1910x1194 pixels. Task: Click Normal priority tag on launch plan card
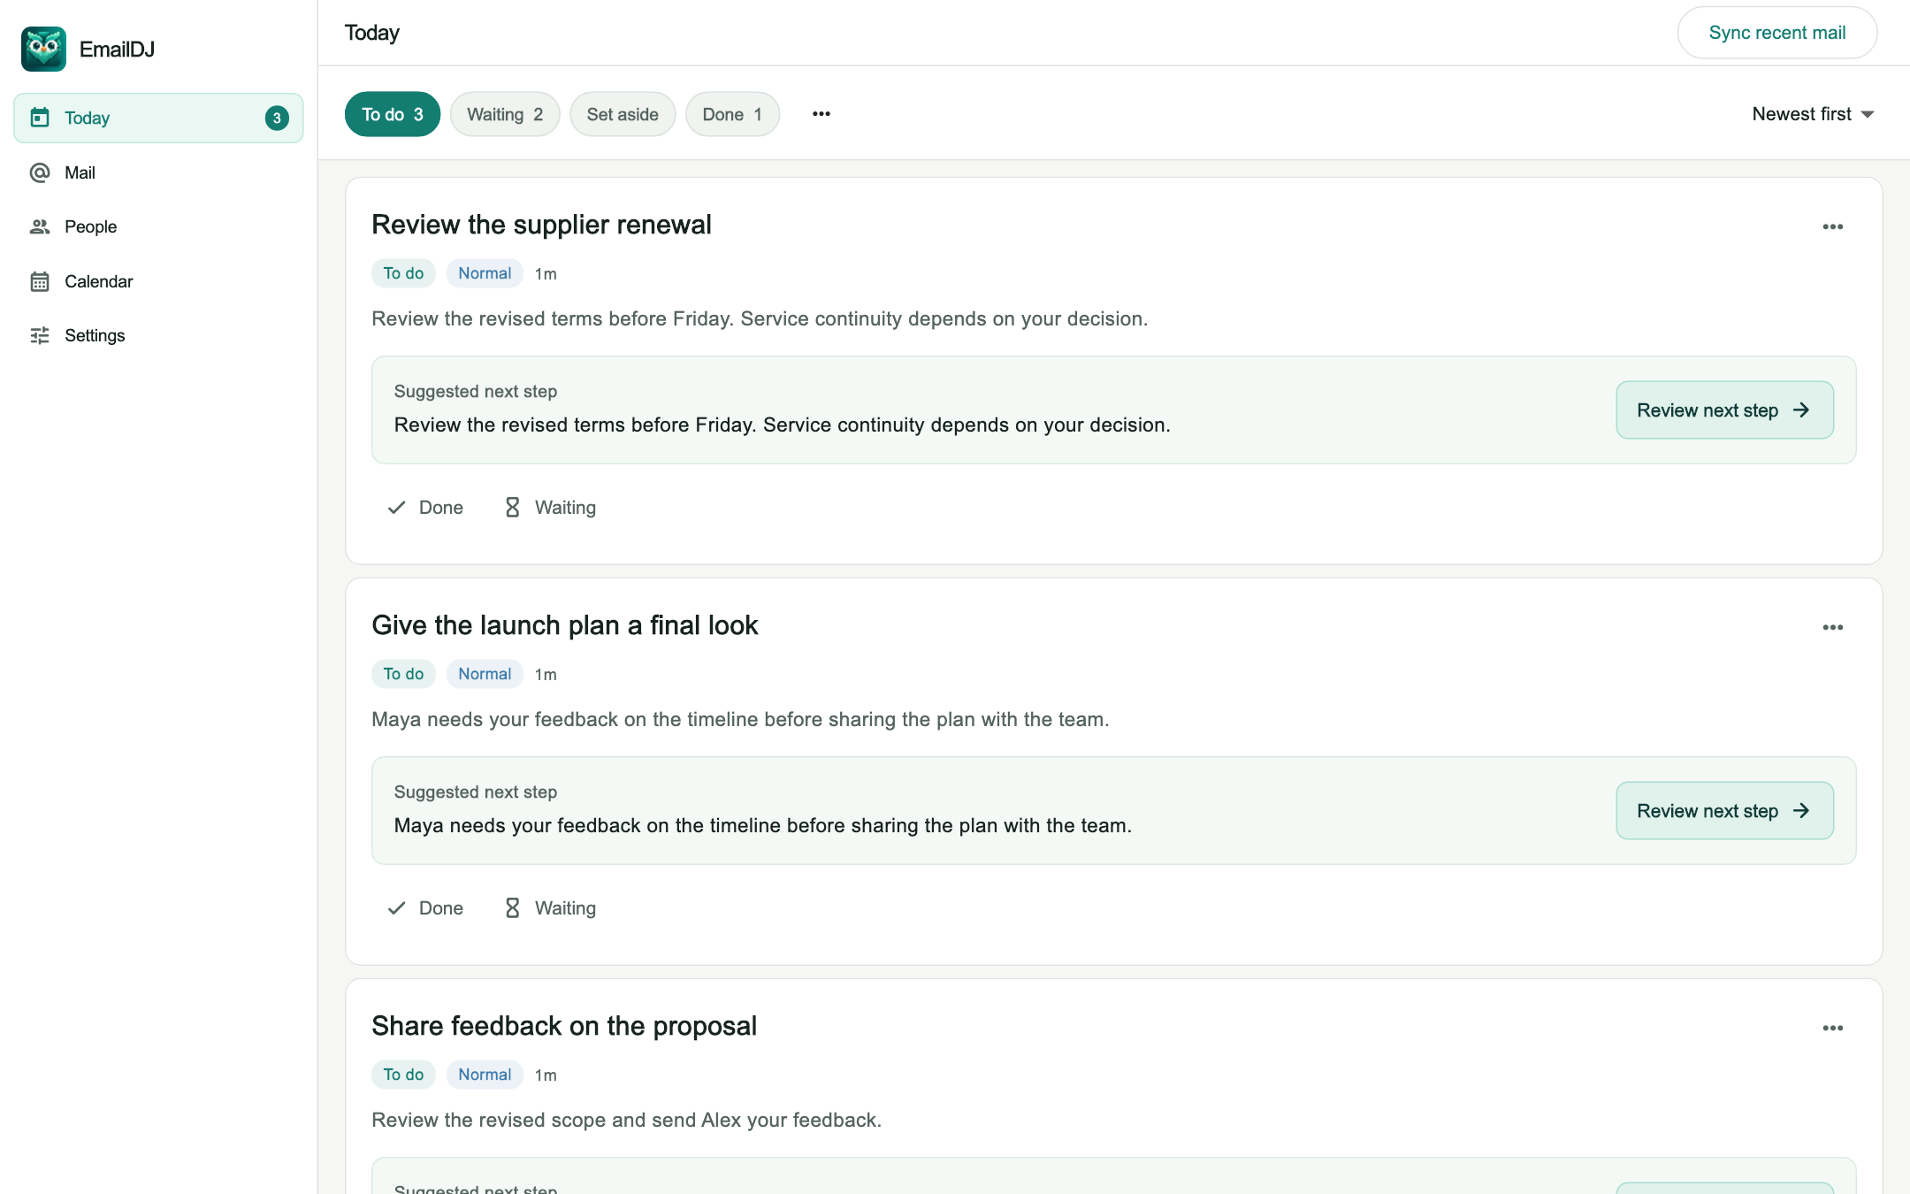pos(485,674)
